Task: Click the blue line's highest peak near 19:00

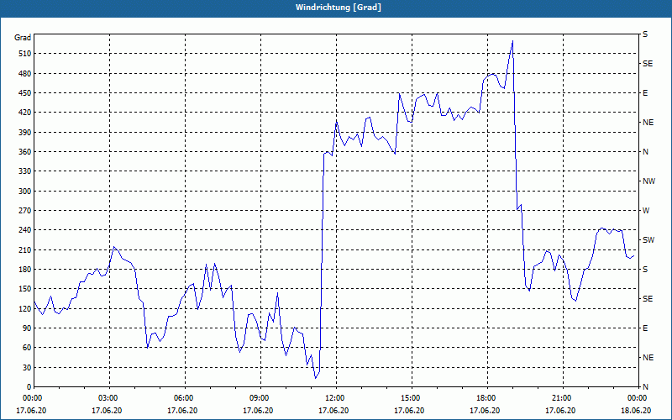Action: point(512,41)
